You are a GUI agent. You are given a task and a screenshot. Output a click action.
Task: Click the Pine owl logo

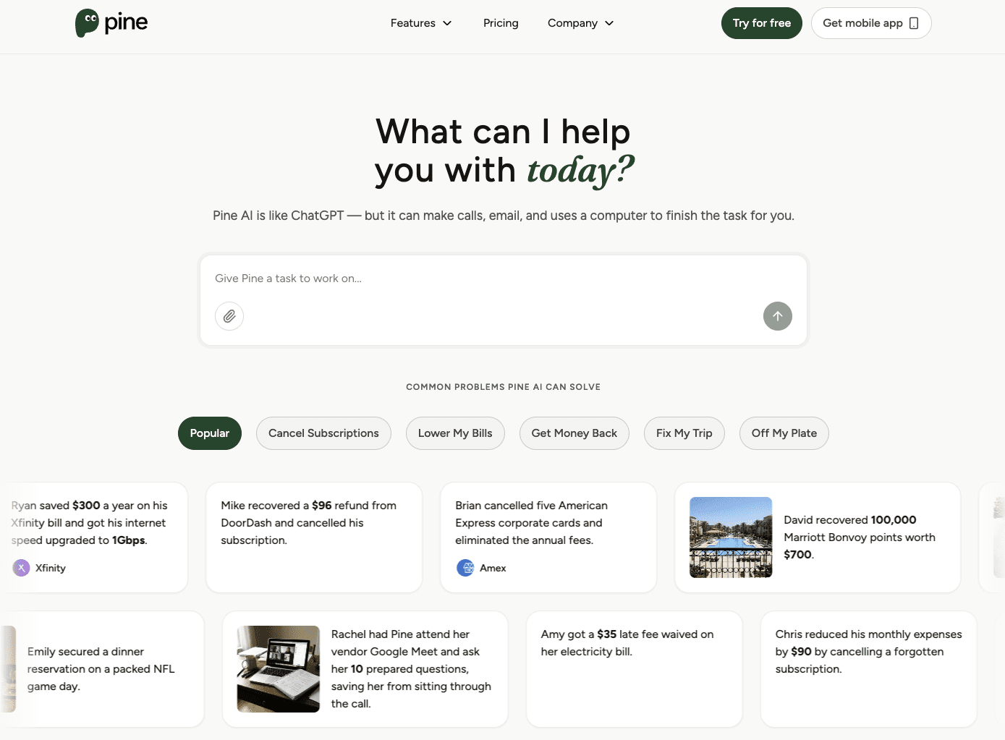pos(88,23)
